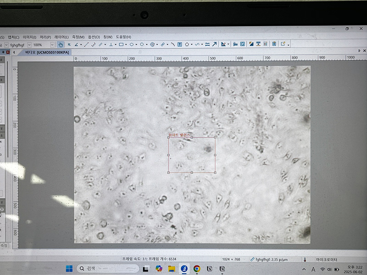Click the top-right handle of the red selection rectangle

click(215, 138)
